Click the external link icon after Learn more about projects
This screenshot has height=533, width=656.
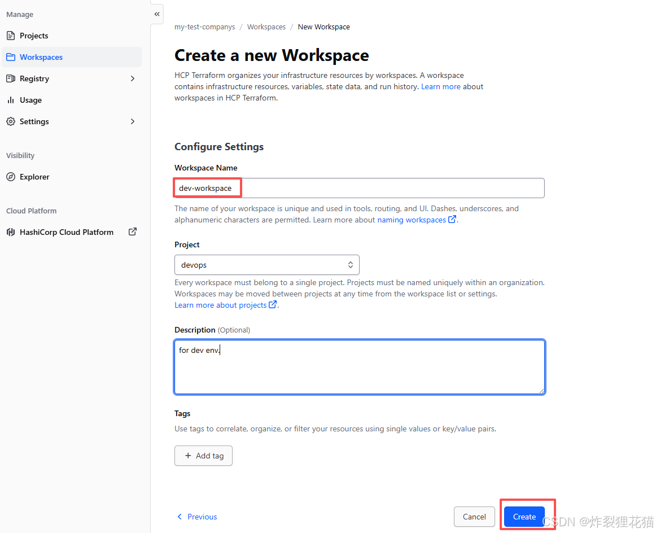(272, 304)
